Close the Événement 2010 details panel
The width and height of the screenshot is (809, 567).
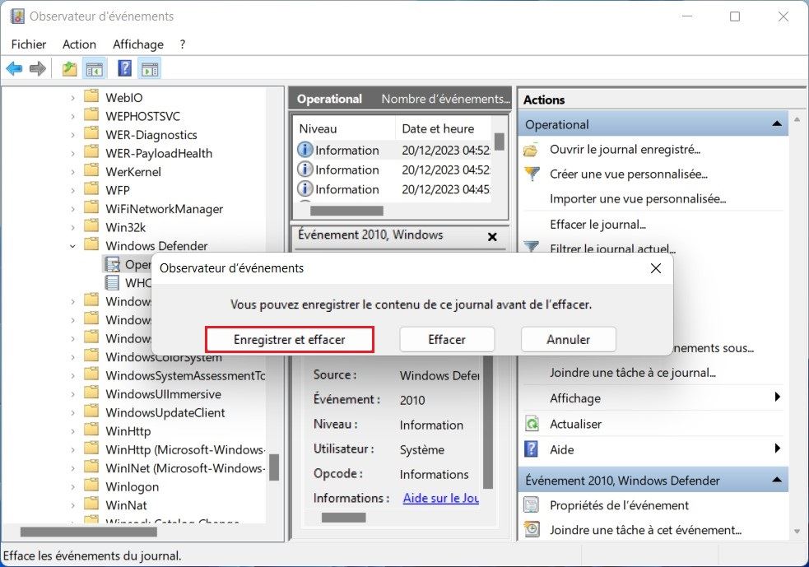click(x=492, y=236)
